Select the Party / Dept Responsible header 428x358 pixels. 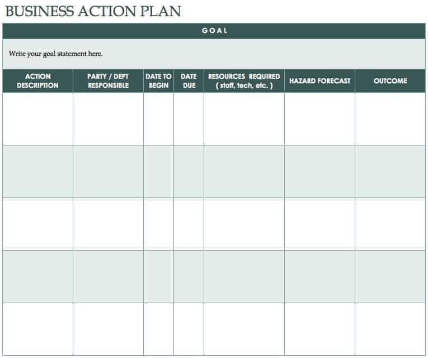pyautogui.click(x=108, y=81)
